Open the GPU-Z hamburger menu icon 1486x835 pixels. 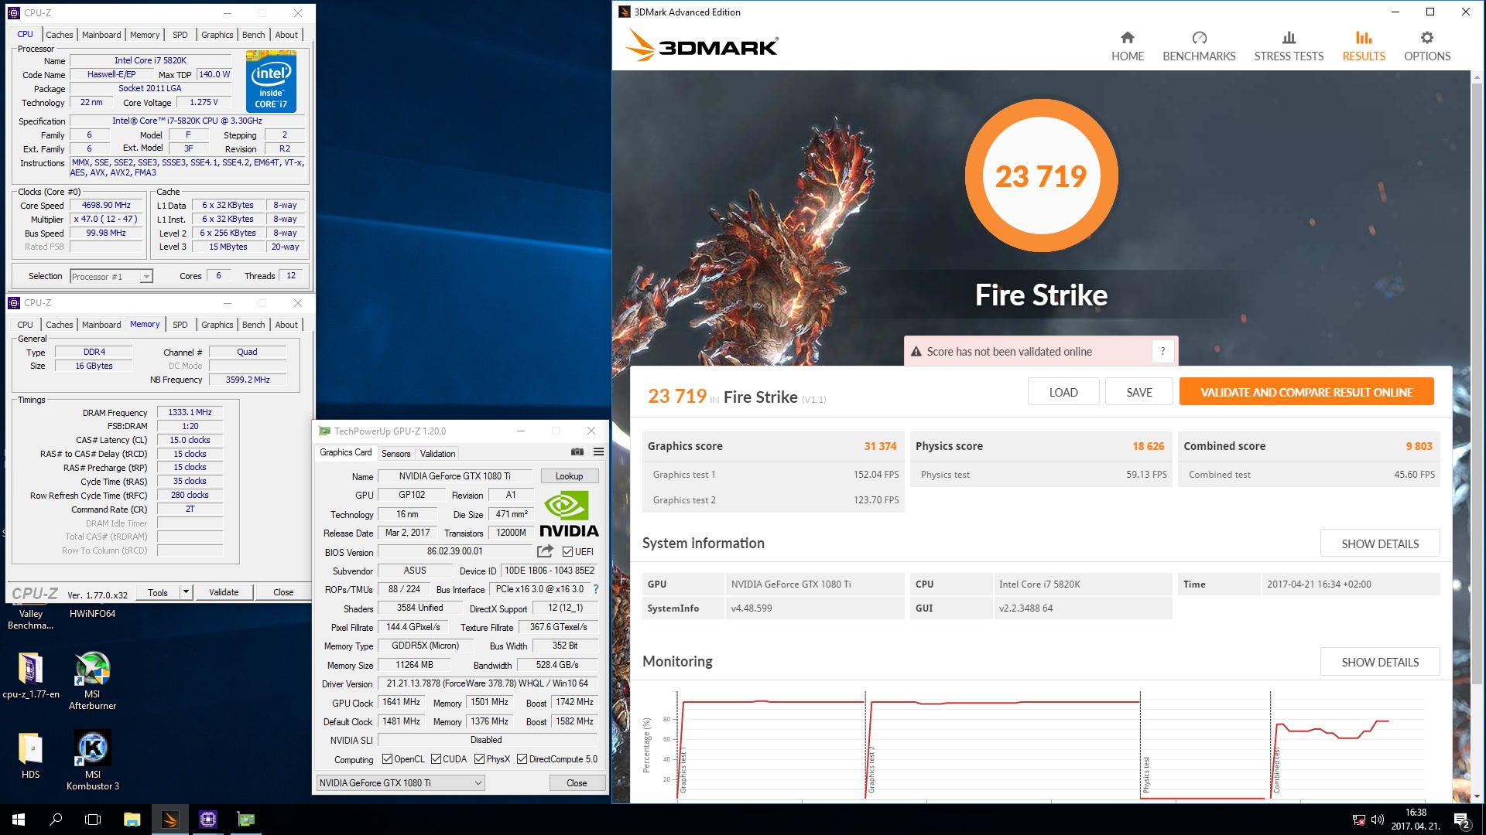click(598, 452)
